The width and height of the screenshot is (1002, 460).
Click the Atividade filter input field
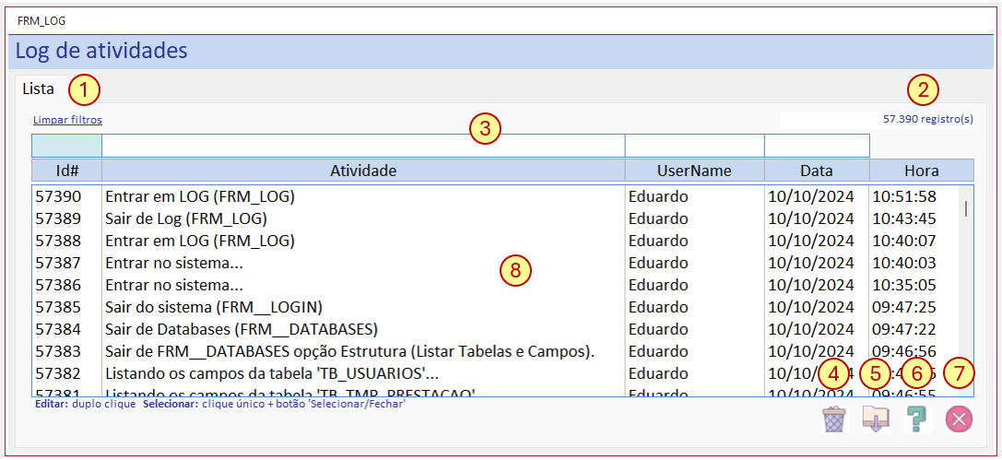coord(363,146)
